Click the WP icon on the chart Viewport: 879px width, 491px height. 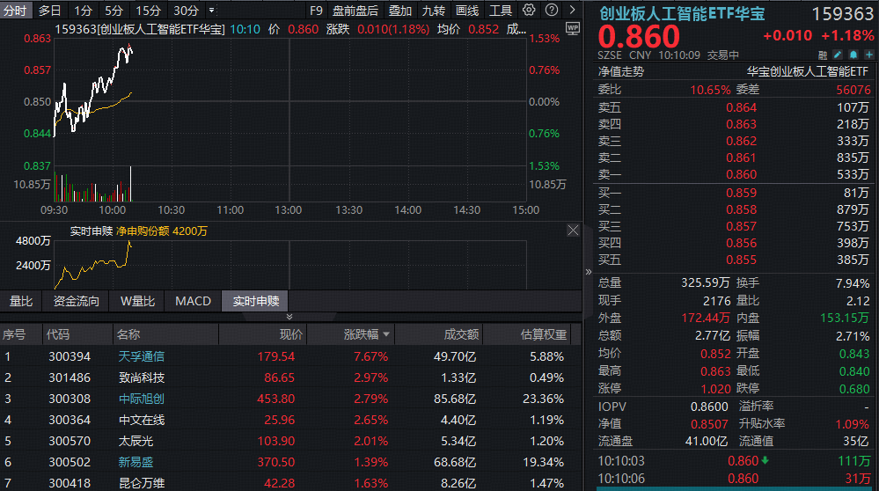pos(572,29)
